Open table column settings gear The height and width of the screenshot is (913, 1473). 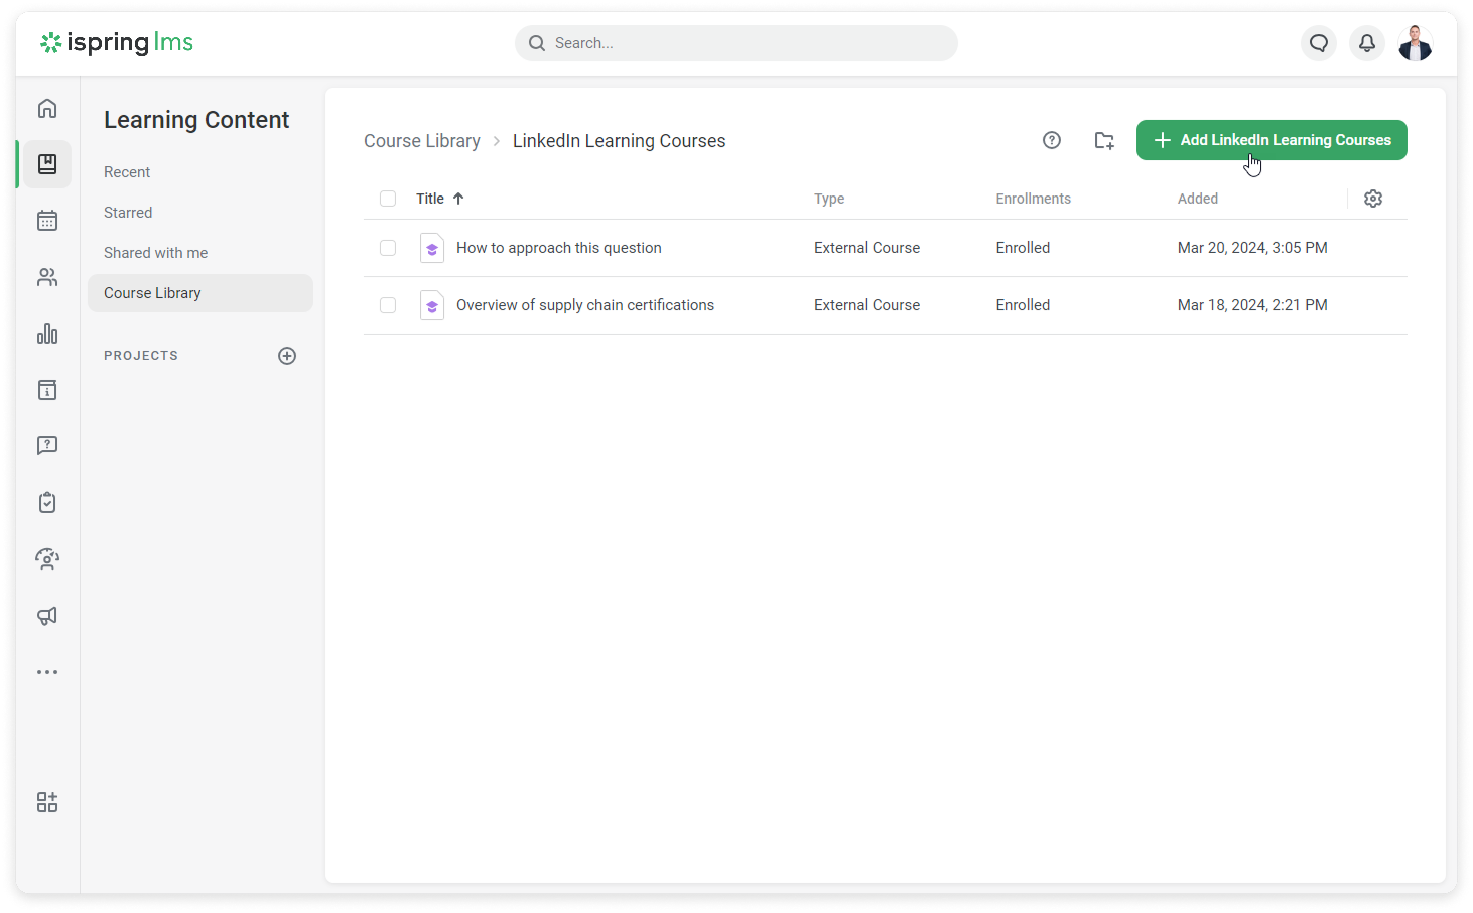1373,199
